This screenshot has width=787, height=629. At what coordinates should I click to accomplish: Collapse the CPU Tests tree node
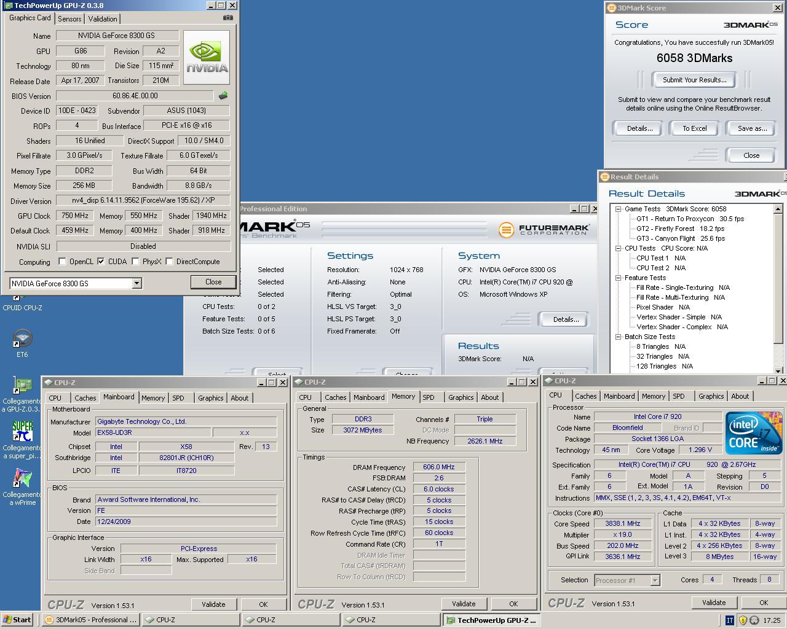[619, 248]
